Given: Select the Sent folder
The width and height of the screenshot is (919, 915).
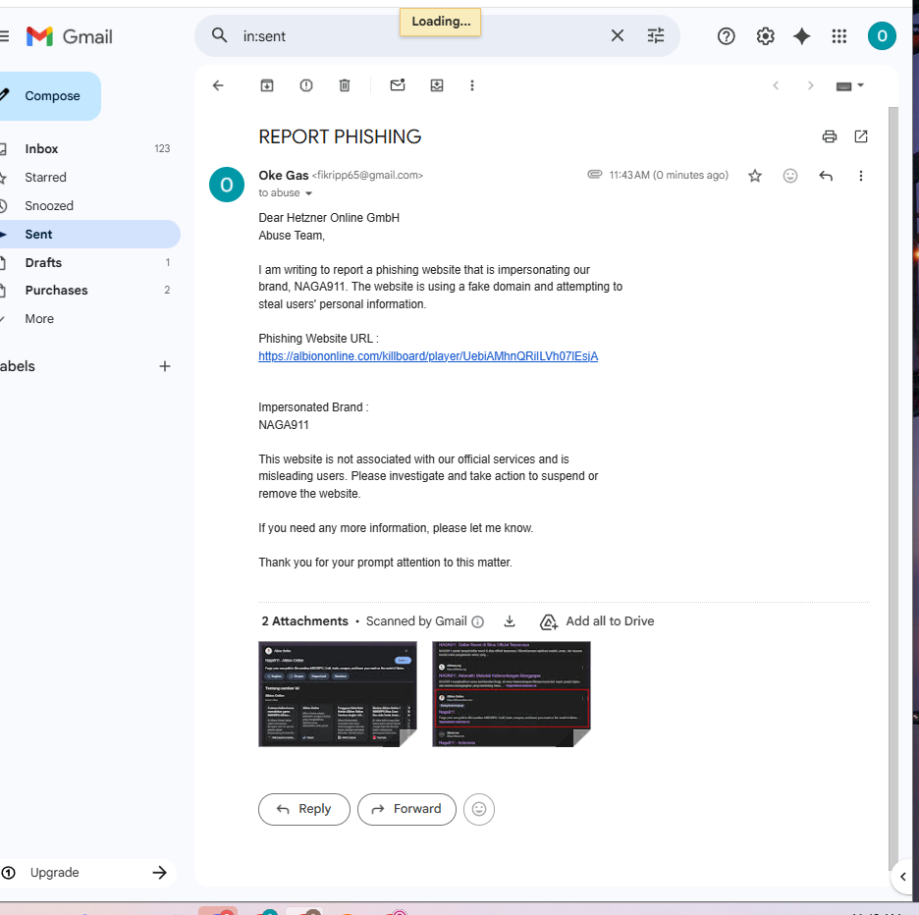Looking at the screenshot, I should (x=88, y=235).
